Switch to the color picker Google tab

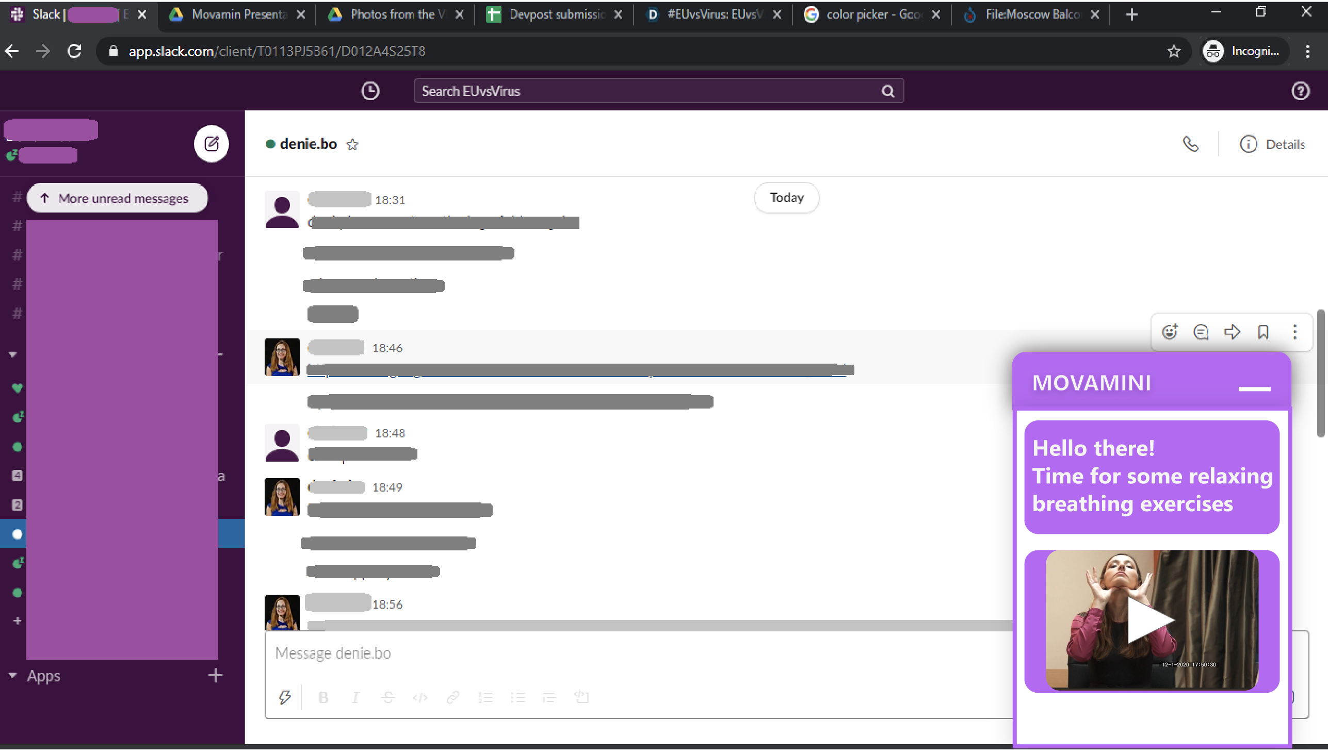pos(873,14)
